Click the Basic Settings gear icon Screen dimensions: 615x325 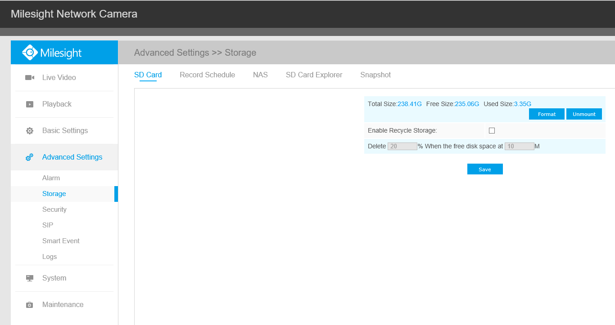coord(30,131)
